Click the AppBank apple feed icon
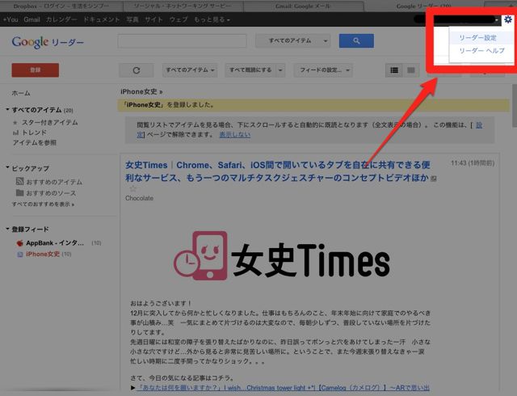The width and height of the screenshot is (517, 396). (19, 243)
